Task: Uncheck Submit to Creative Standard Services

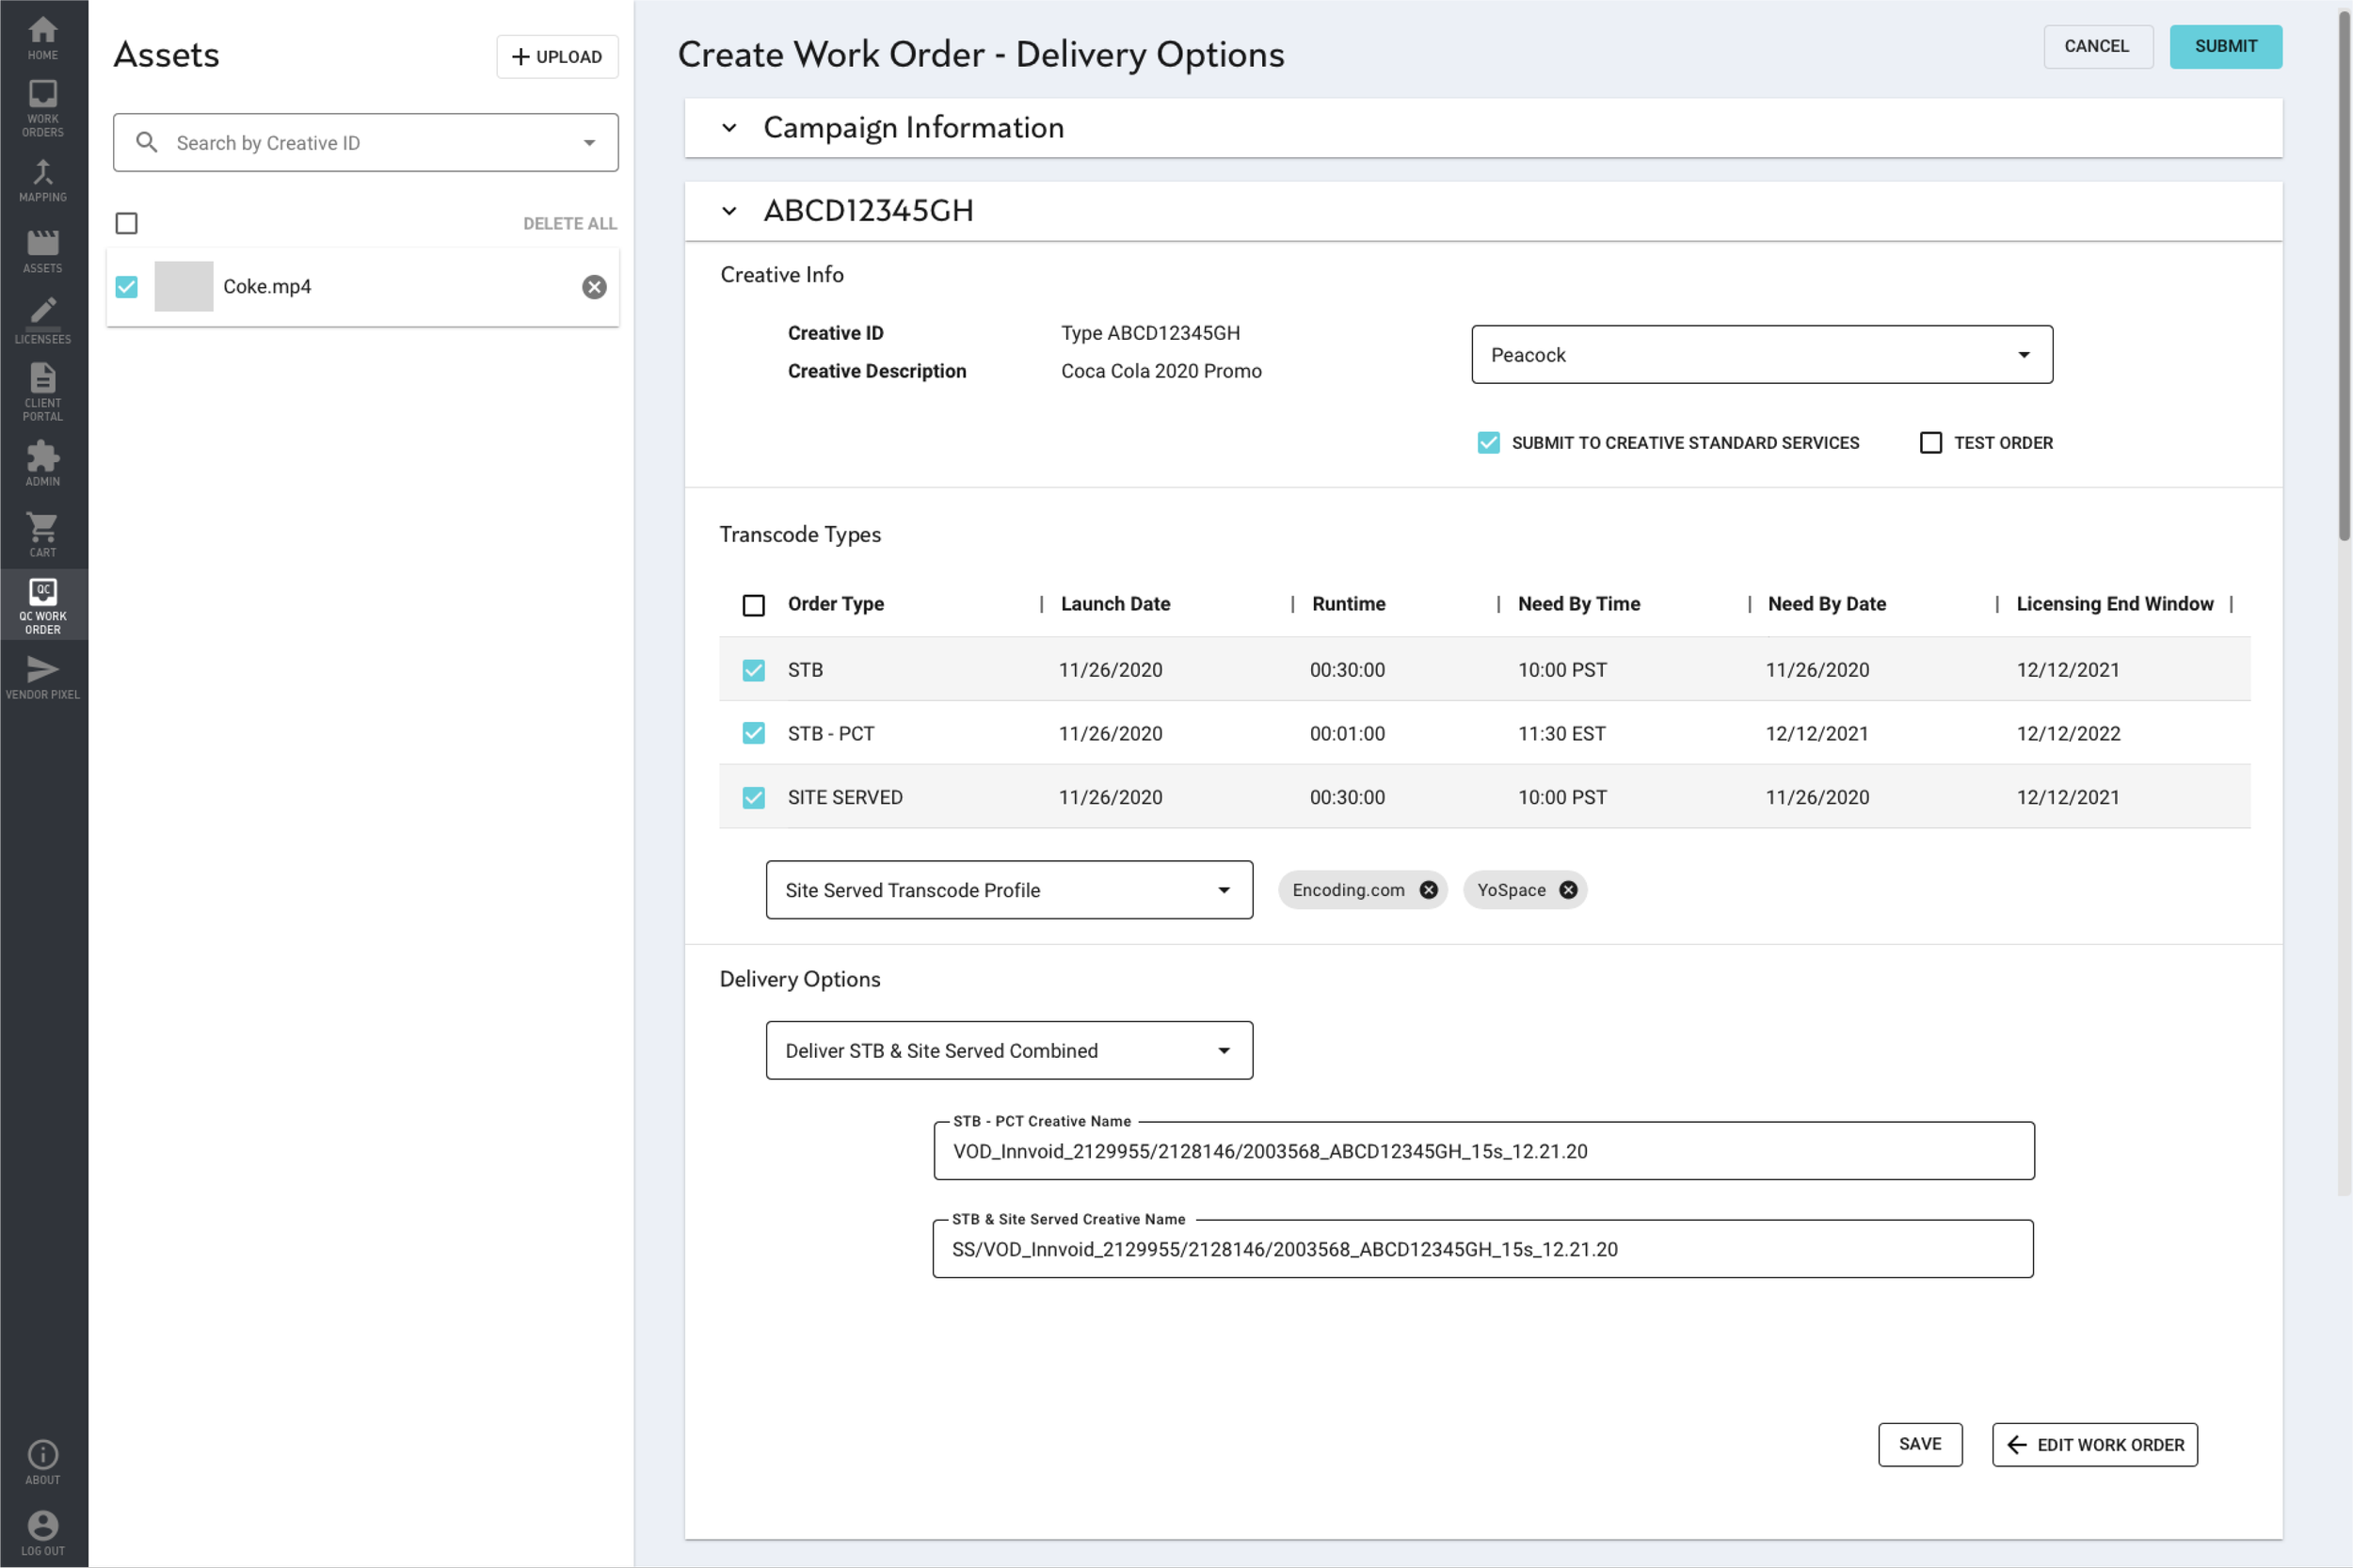Action: point(1488,443)
